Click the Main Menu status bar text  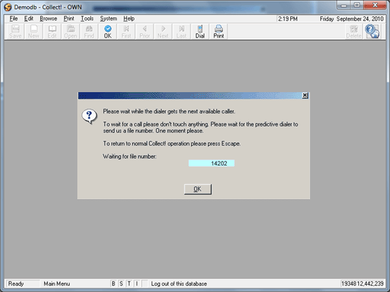(x=57, y=284)
